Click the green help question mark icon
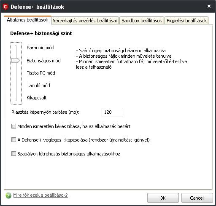 (8, 195)
